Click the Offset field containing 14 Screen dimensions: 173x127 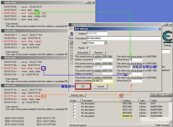(x=136, y=74)
